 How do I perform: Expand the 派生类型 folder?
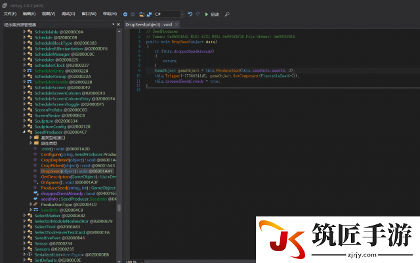31,143
